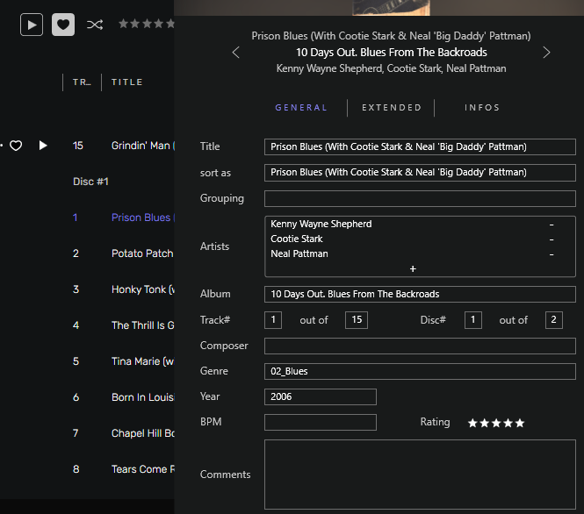
Task: Remove artist Neal Pattman
Action: [552, 254]
